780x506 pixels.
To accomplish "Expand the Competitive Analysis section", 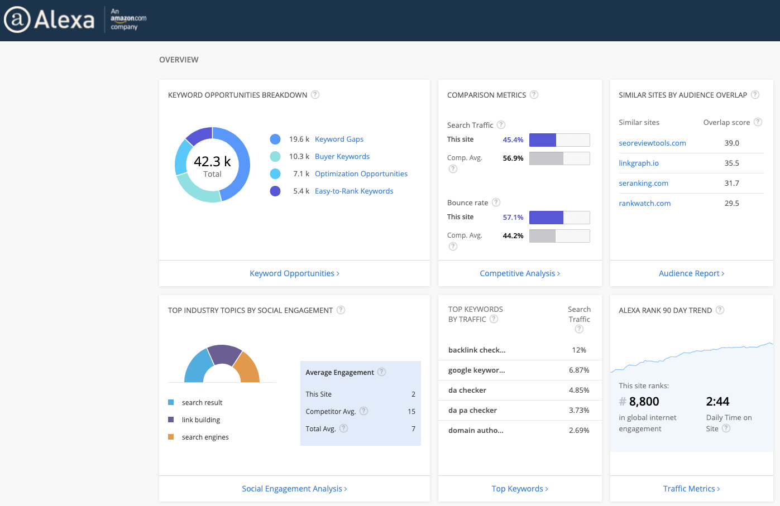I will (519, 273).
